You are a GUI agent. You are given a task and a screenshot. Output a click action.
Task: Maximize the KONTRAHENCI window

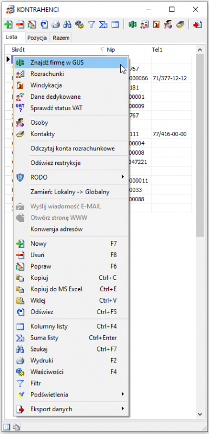pos(172,9)
